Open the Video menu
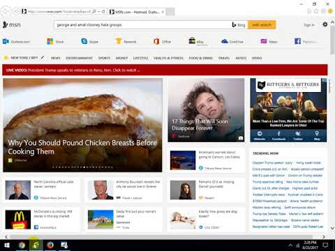This screenshot has width=335, height=251. 257,58
